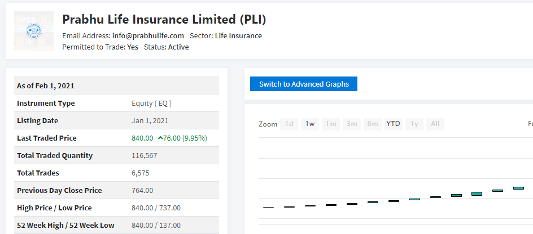Select the 6m zoom range
Screen dimensions: 533x234
pos(373,124)
